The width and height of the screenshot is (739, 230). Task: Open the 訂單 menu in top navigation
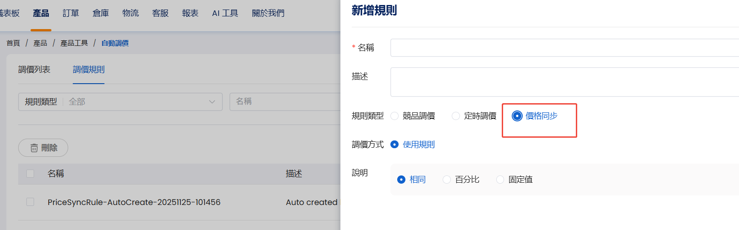[x=71, y=13]
